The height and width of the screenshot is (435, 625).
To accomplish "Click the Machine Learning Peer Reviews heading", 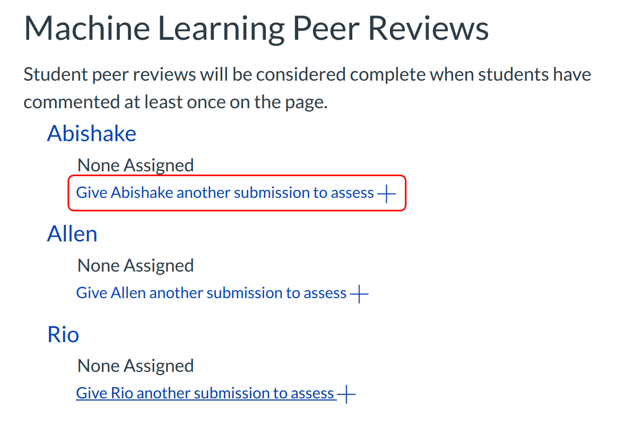I will pyautogui.click(x=256, y=29).
